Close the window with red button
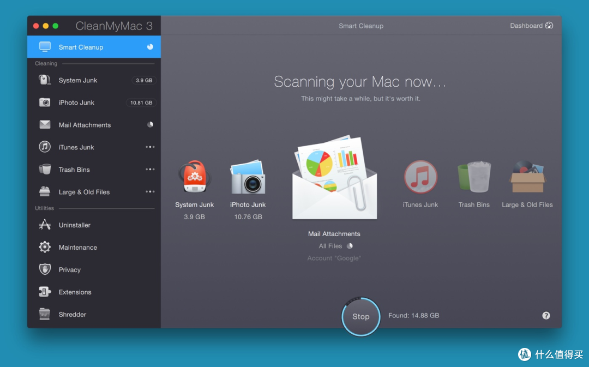589x367 pixels. (x=36, y=26)
